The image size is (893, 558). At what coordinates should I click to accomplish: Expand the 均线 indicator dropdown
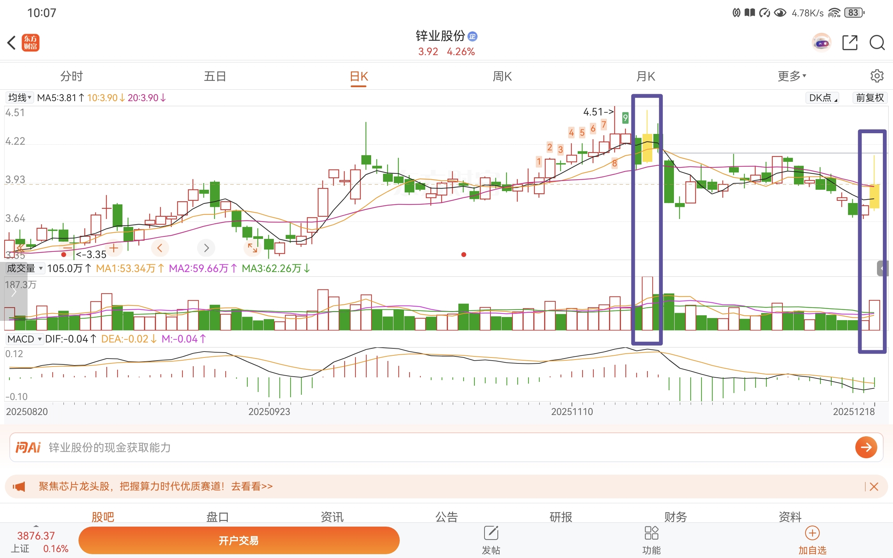pyautogui.click(x=20, y=98)
